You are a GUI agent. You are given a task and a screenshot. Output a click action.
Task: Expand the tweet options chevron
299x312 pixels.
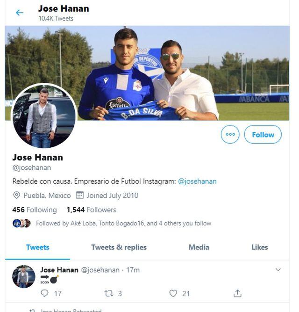tap(278, 270)
